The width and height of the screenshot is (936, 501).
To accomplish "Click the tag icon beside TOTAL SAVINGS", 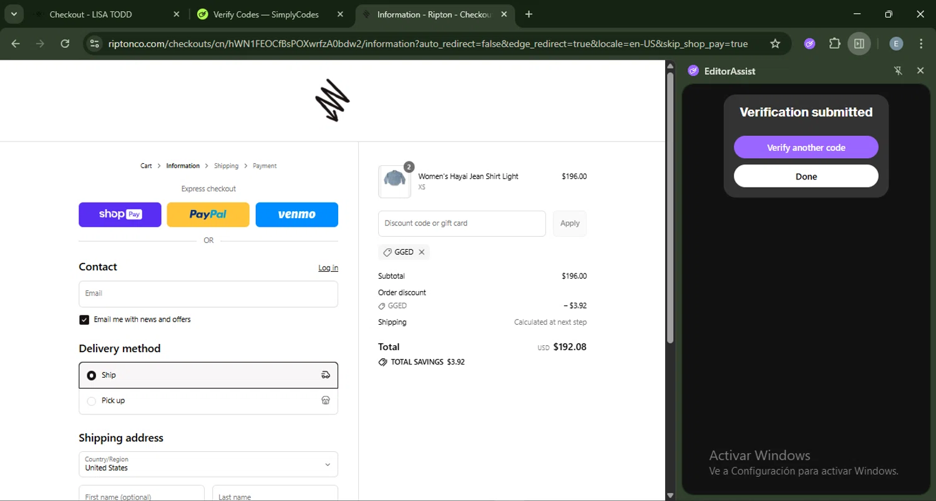I will [383, 362].
